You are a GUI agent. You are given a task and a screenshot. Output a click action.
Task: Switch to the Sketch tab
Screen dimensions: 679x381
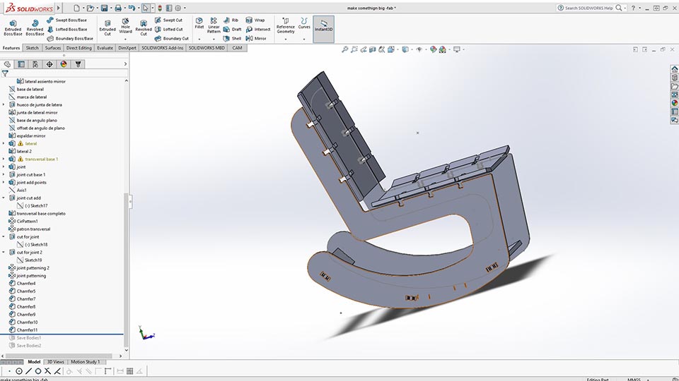pyautogui.click(x=32, y=48)
